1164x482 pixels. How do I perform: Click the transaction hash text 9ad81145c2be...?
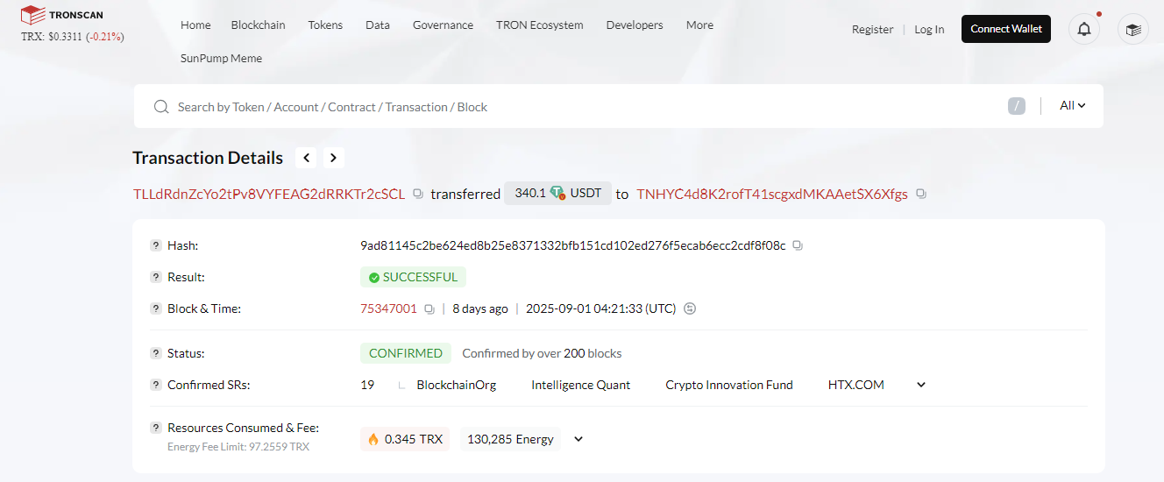(x=573, y=245)
